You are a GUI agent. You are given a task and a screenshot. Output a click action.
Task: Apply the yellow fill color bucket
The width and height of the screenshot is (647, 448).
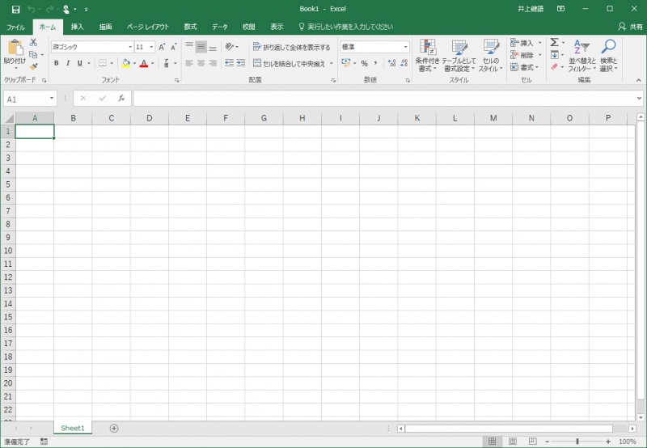pyautogui.click(x=126, y=63)
